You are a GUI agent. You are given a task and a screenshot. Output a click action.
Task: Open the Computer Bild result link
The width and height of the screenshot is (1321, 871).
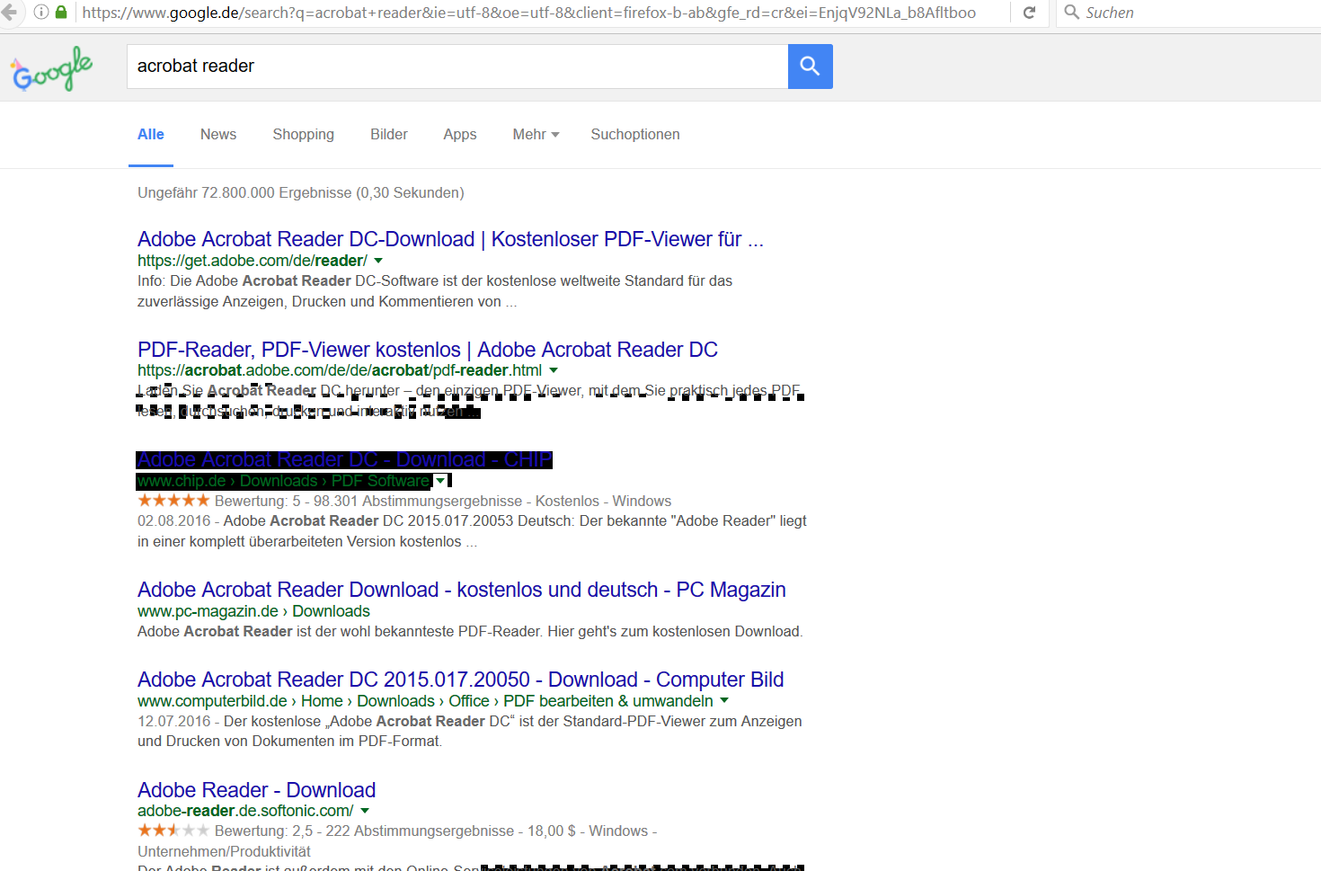click(x=461, y=680)
